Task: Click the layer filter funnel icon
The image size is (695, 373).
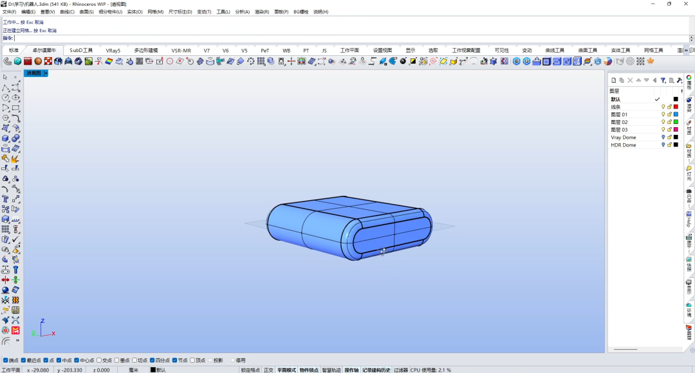Action: [x=663, y=80]
